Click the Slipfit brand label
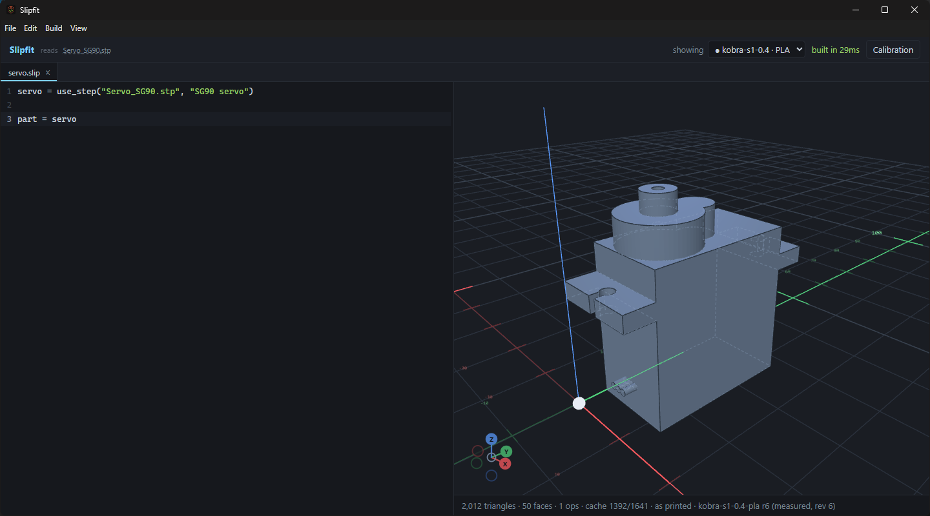Image resolution: width=930 pixels, height=516 pixels. (x=22, y=50)
